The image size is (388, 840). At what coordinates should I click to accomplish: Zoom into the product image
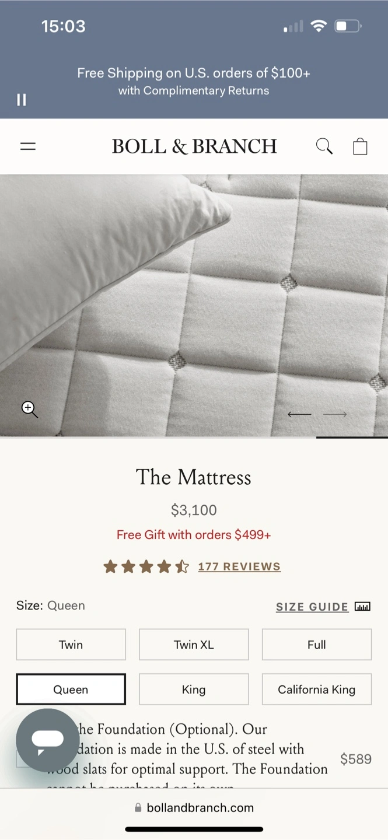click(30, 409)
